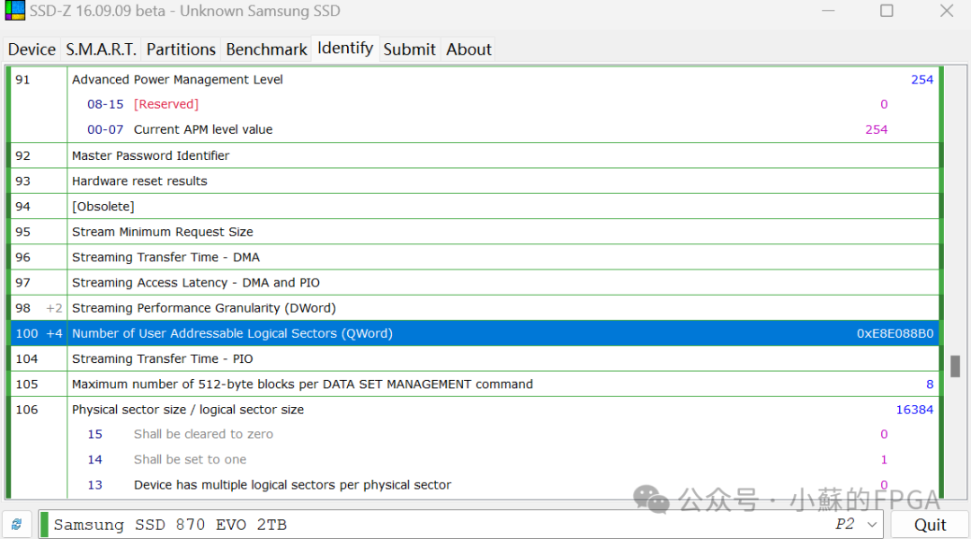Viewport: 971px width, 539px height.
Task: Click the value 0xE8E088B0
Action: point(895,333)
